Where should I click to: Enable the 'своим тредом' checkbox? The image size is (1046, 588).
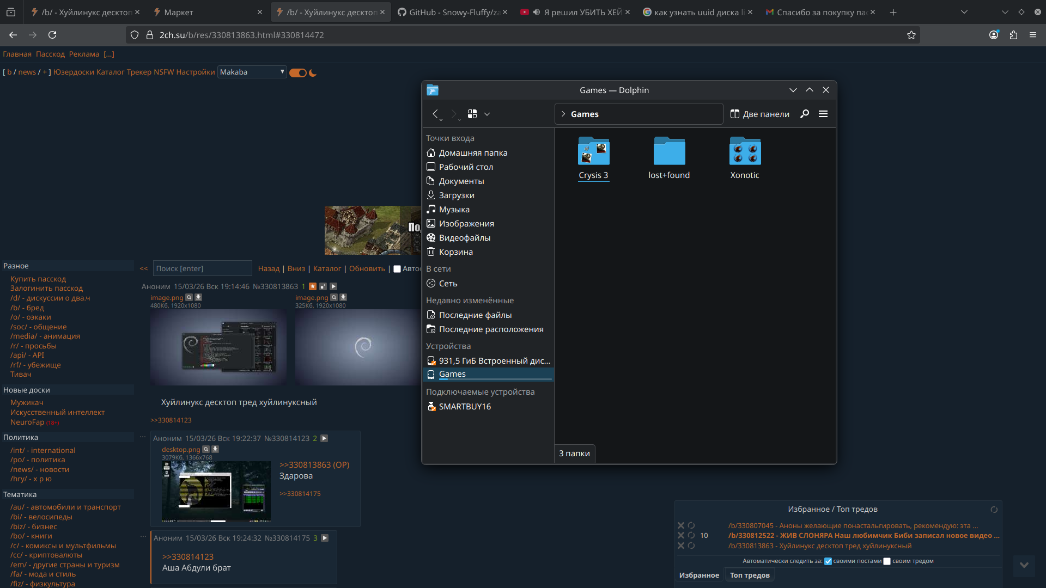[887, 561]
